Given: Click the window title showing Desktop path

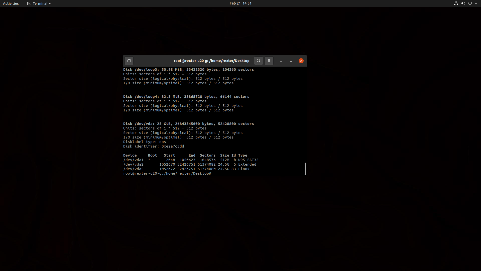Looking at the screenshot, I should click(212, 61).
